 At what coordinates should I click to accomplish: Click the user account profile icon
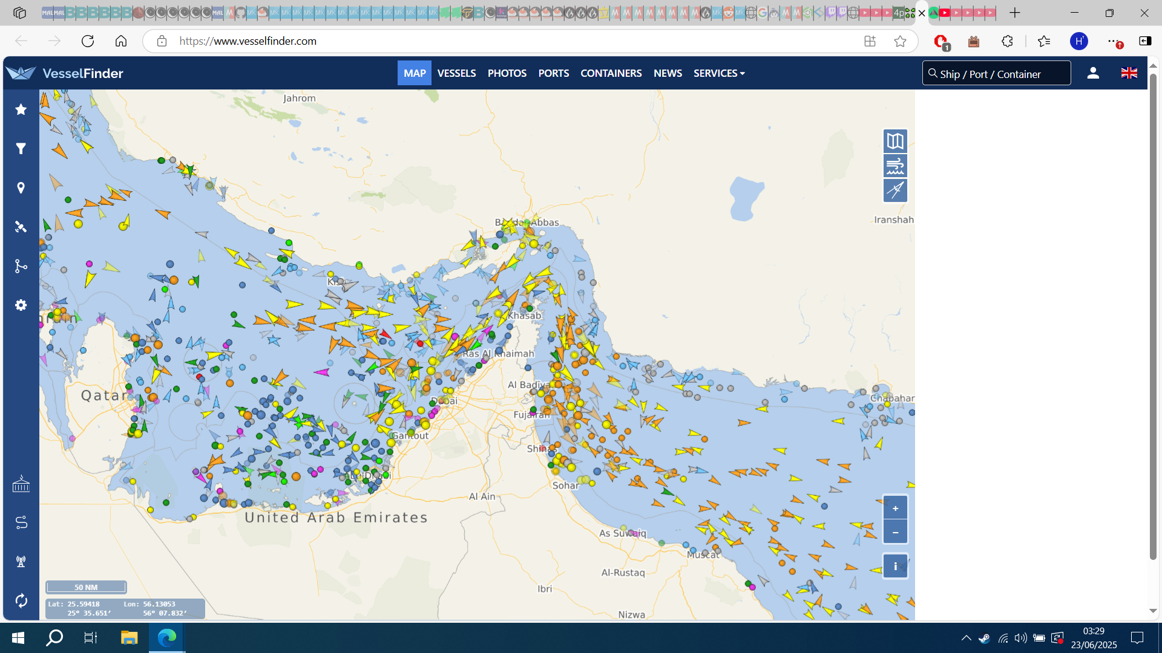click(x=1093, y=73)
